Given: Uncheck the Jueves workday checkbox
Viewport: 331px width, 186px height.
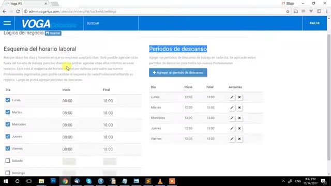Looking at the screenshot, I should 8,136.
